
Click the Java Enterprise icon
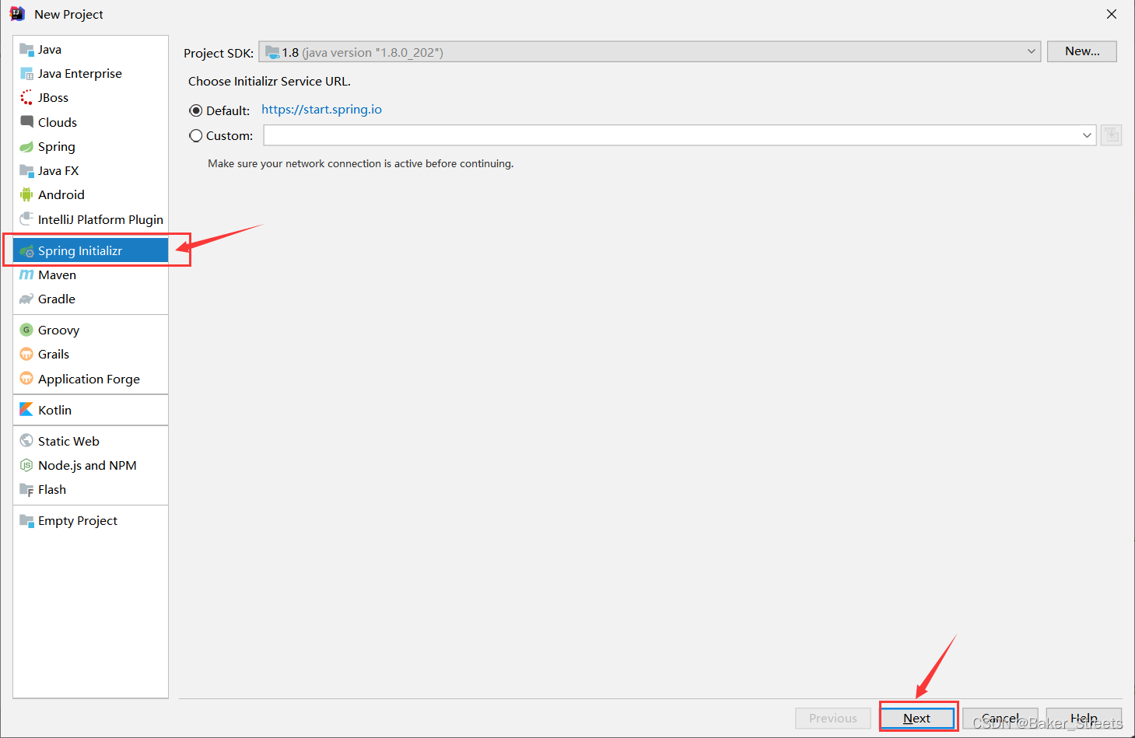[x=26, y=74]
